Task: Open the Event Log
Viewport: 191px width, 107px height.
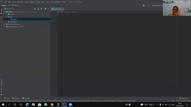Action: coord(183,98)
